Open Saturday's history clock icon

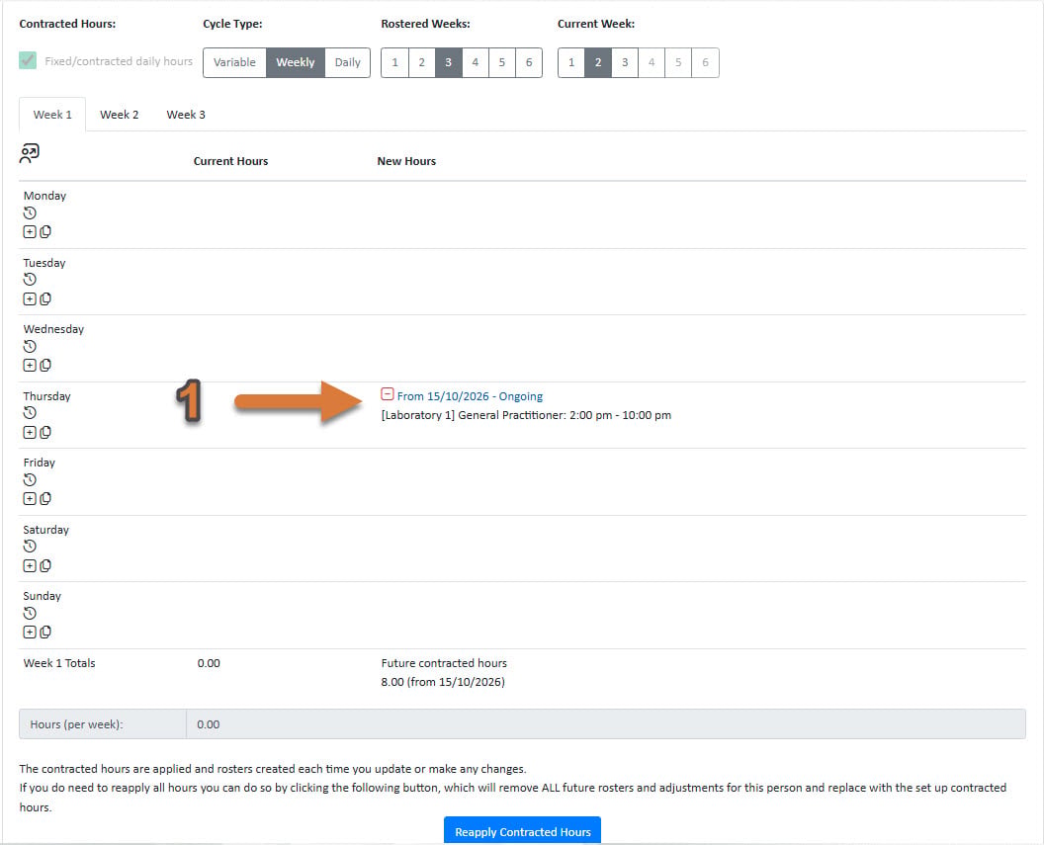coord(30,547)
